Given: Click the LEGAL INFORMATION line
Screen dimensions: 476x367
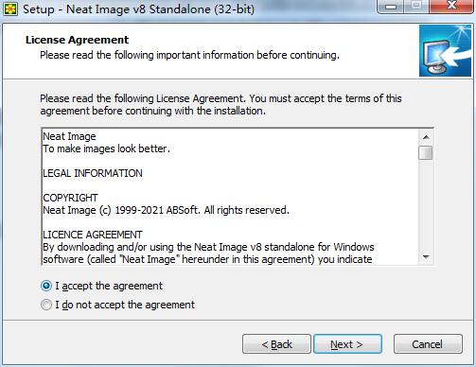Looking at the screenshot, I should [93, 173].
